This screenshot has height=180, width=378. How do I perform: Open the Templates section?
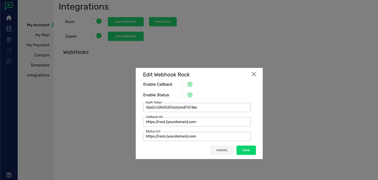tap(40, 65)
